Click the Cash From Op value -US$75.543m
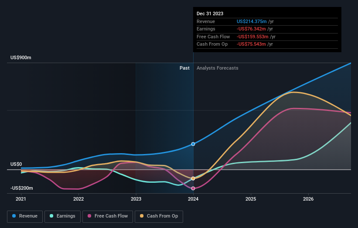The width and height of the screenshot is (358, 228). pyautogui.click(x=251, y=44)
